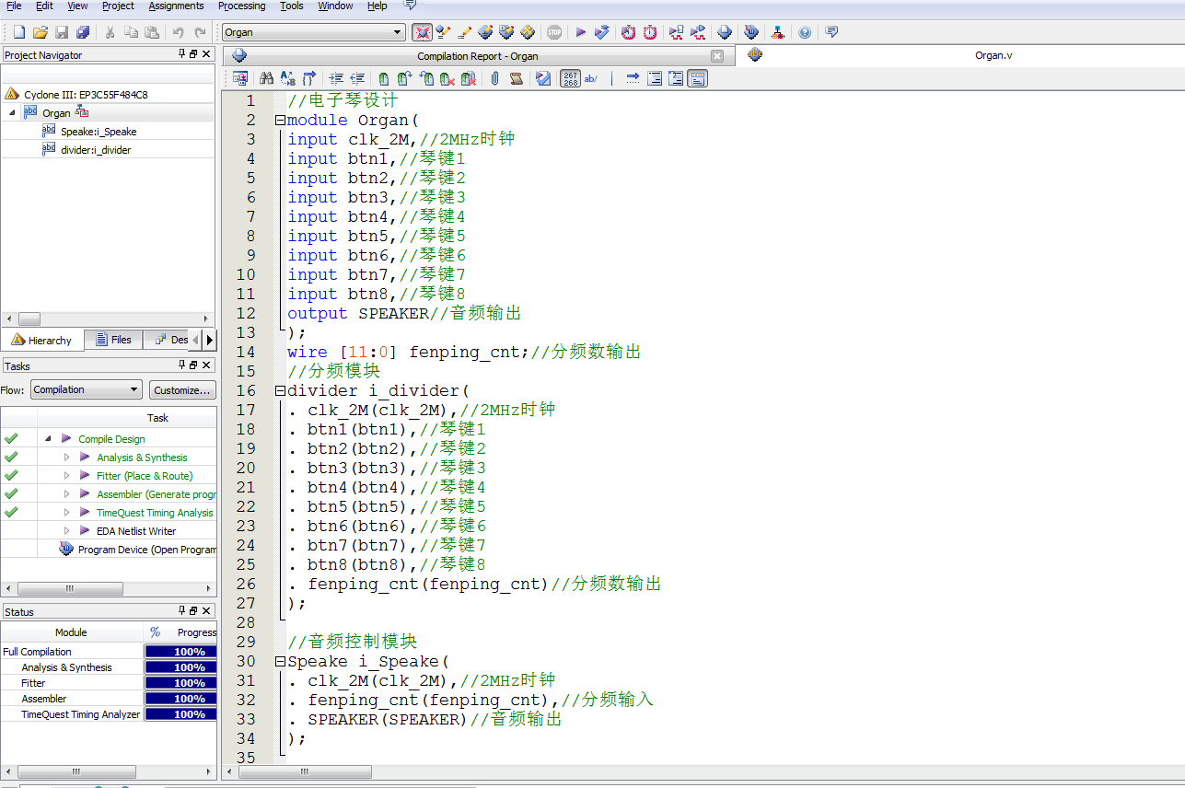Image resolution: width=1185 pixels, height=788 pixels.
Task: Expand the Analysis & Synthesis task
Action: coord(66,458)
